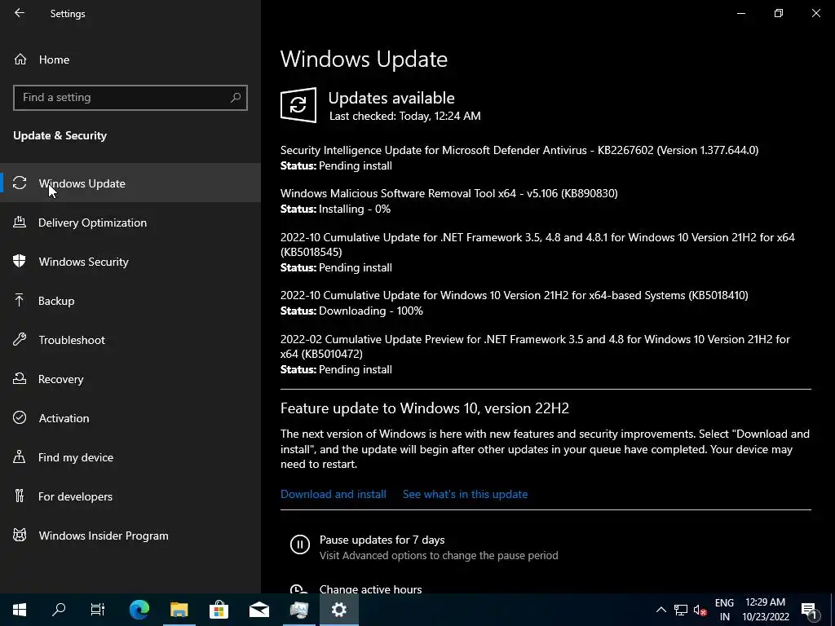Click 'Last checked: Today, 12:24 AM' text
The width and height of the screenshot is (835, 626).
pyautogui.click(x=404, y=116)
